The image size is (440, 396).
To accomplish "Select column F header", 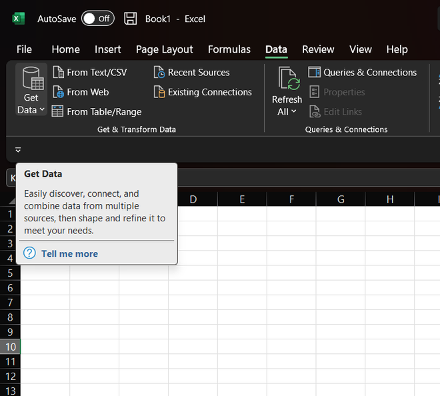I will 291,199.
